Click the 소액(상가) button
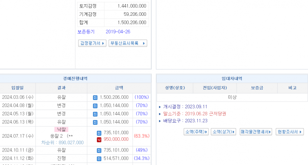 pos(223,132)
